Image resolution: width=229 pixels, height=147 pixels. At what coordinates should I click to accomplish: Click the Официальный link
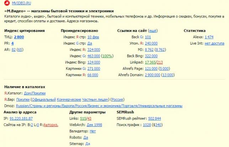pos(44,100)
